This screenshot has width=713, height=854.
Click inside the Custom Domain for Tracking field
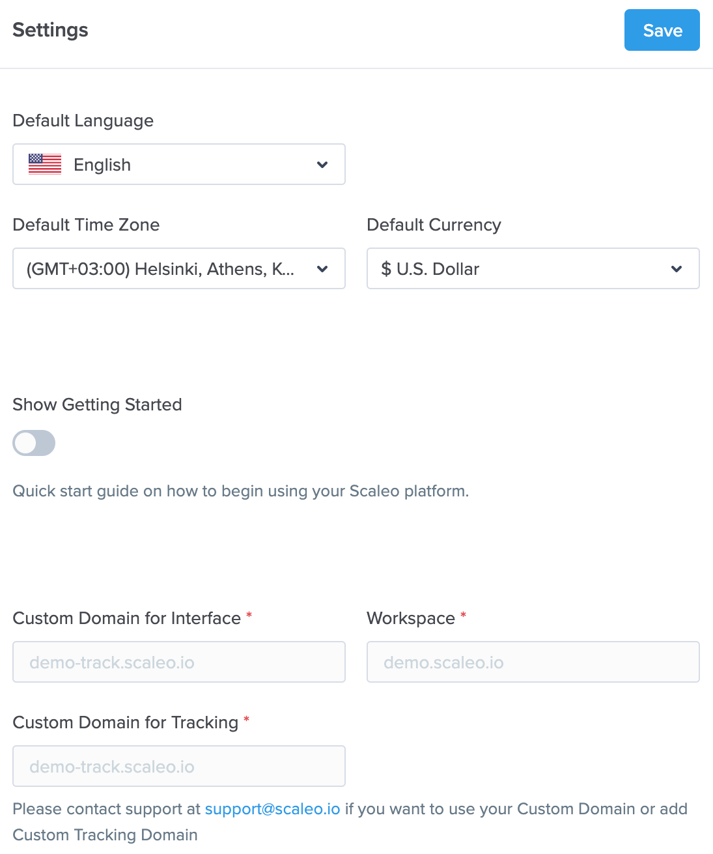179,766
